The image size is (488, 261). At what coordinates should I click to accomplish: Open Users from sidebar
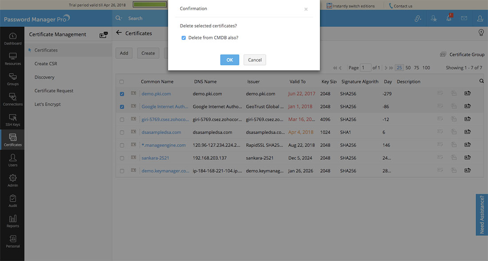pos(12,161)
